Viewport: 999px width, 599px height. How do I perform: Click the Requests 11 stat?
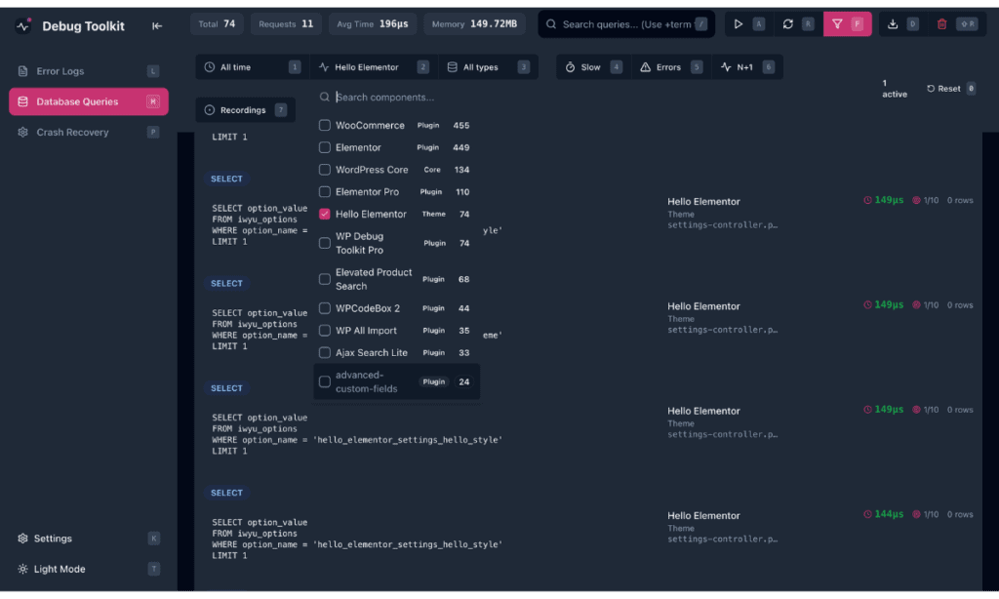point(286,24)
